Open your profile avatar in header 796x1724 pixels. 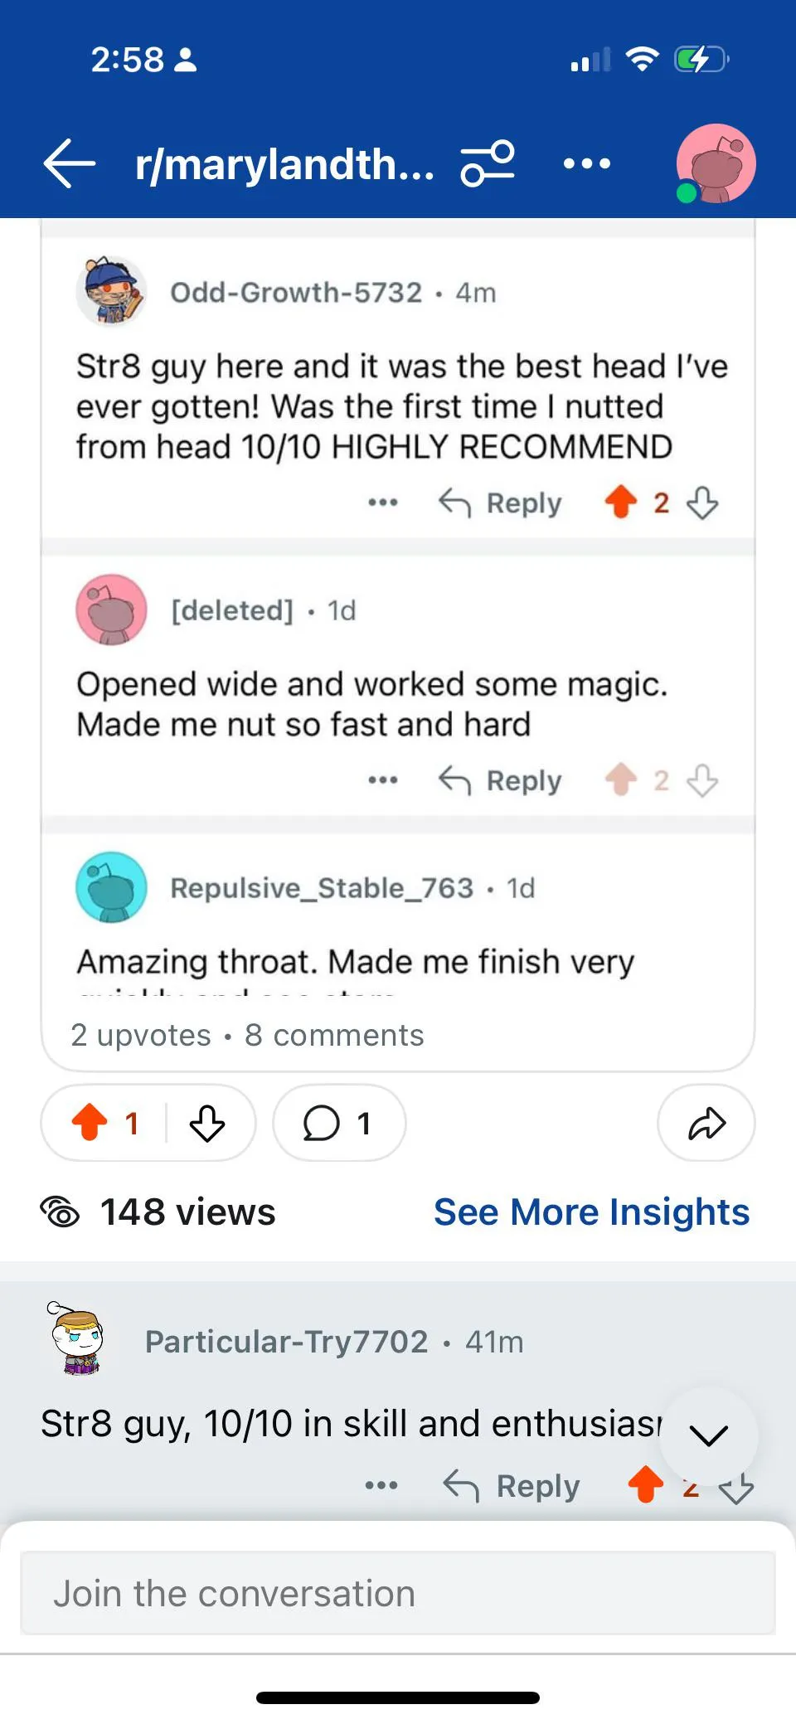[x=715, y=163]
